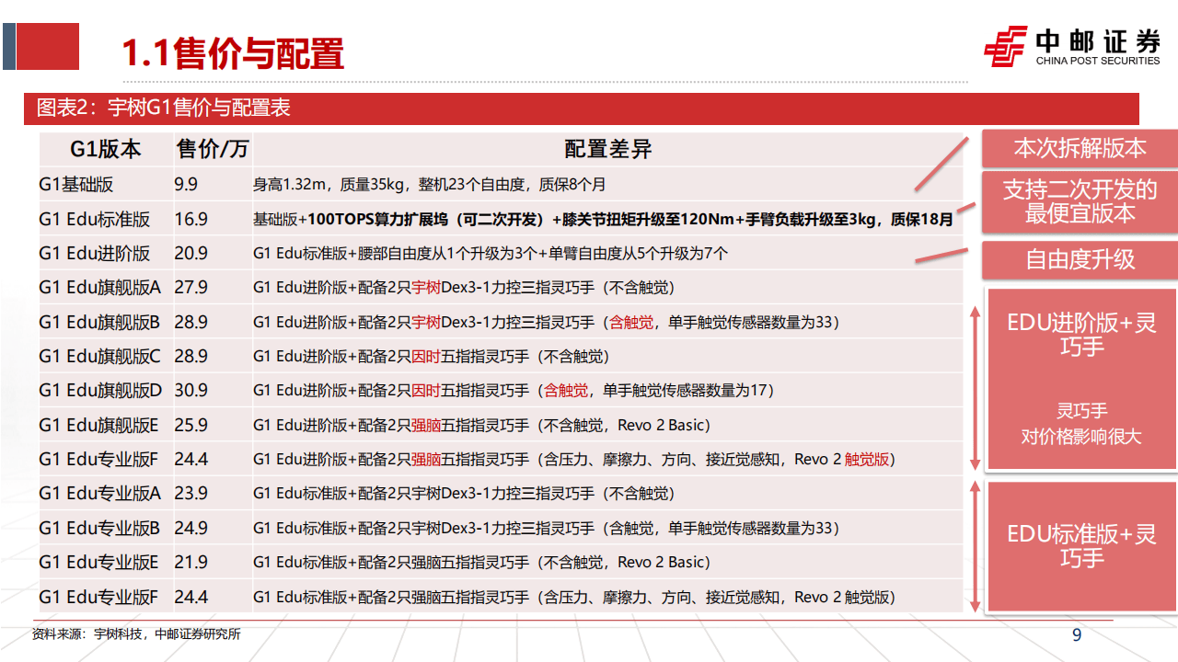Click the double-headed arrow beside 专业版 rows

(974, 542)
